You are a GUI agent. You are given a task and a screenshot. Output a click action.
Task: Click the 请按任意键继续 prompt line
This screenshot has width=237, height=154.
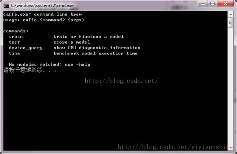[30, 70]
